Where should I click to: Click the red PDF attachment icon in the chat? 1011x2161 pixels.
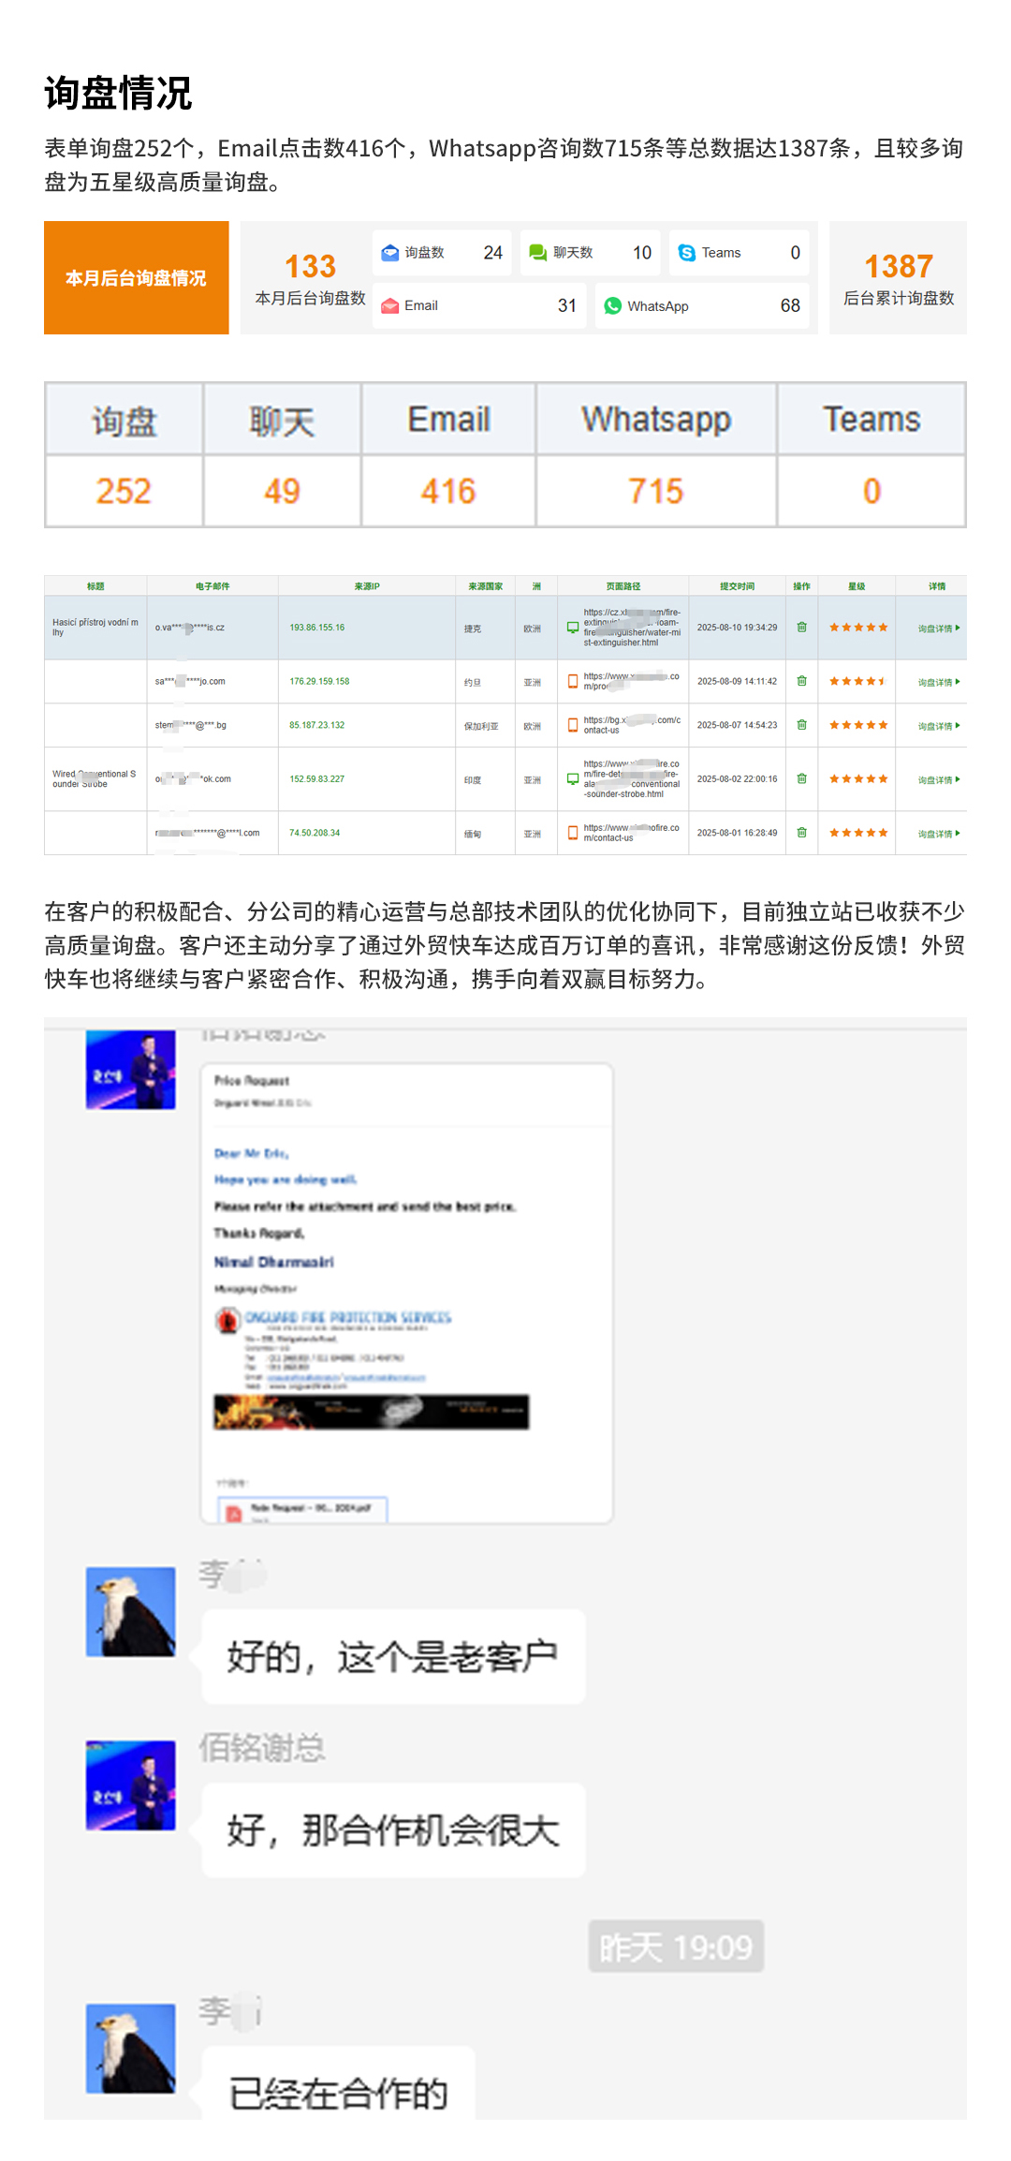coord(234,1513)
